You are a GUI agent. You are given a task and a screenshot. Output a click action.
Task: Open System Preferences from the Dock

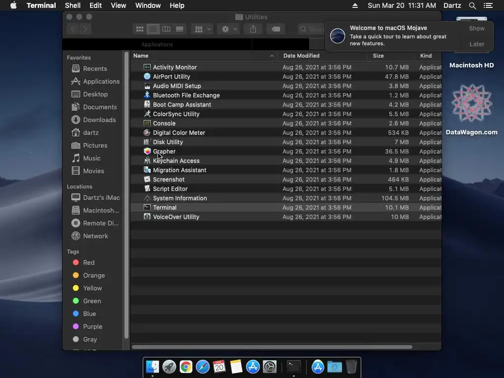270,367
